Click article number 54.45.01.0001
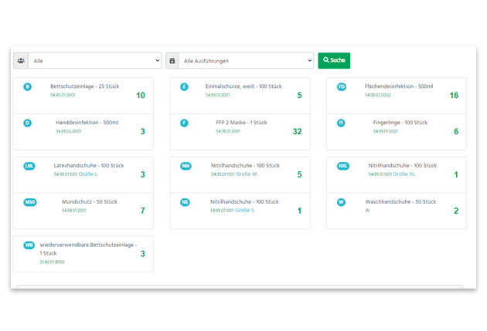Screen dimensions: 487x331 (x=63, y=95)
